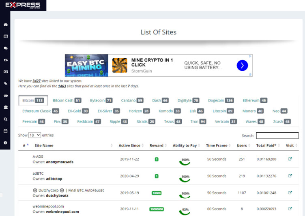Click the 1107 users value
Viewport: 305px width, 216px height.
242,193
